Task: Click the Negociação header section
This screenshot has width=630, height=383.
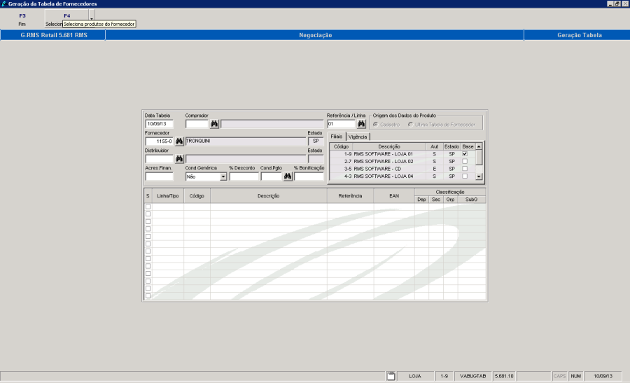Action: pos(315,35)
